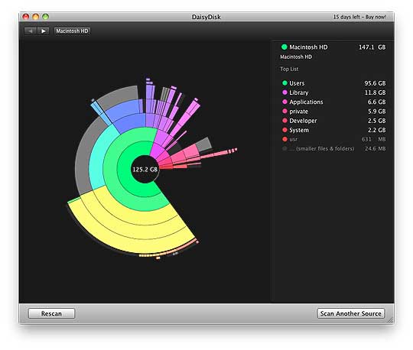
Task: Select the Macintosh HD breadcrumb
Action: (72, 31)
